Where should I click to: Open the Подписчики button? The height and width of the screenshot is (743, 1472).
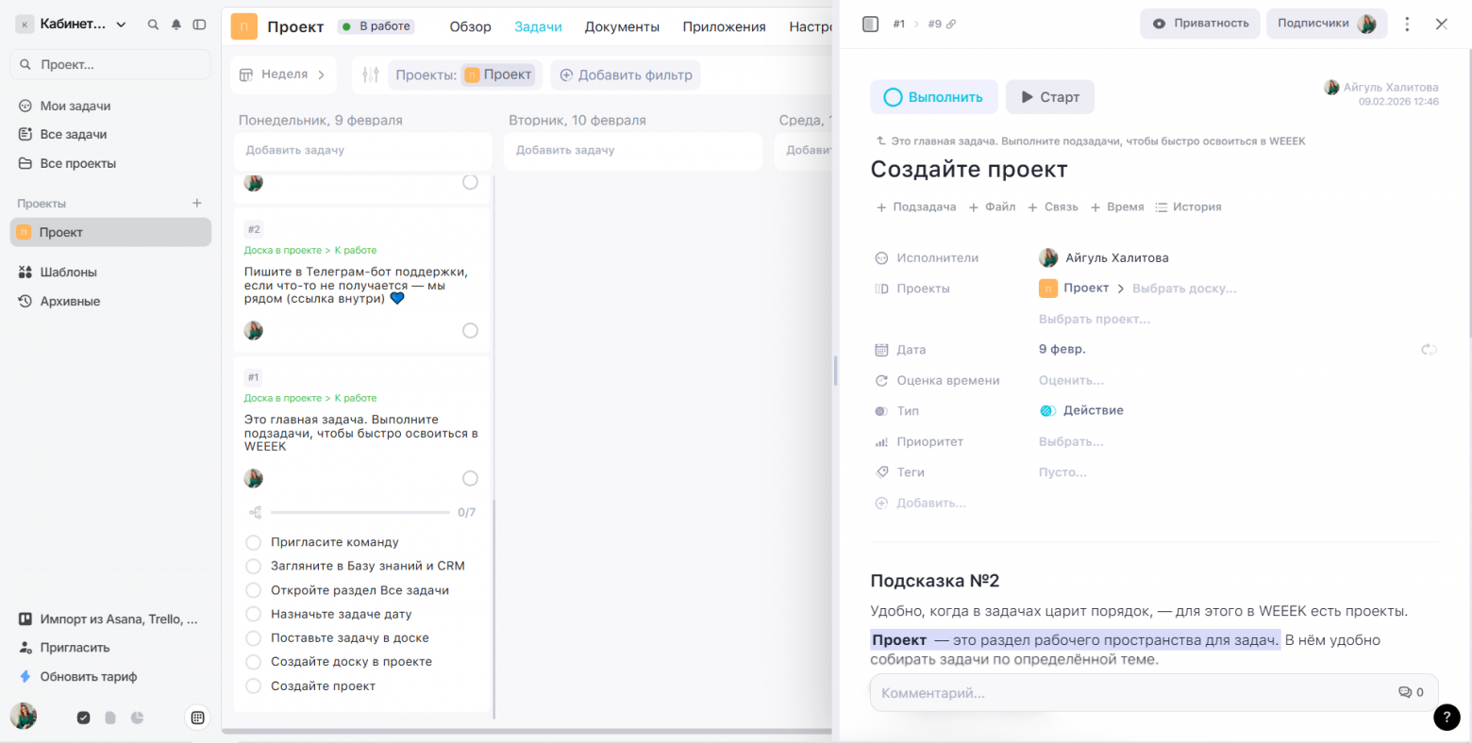(x=1326, y=24)
